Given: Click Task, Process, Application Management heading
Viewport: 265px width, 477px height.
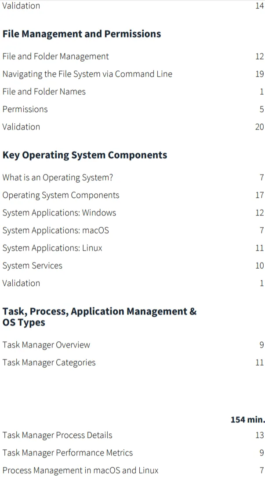Looking at the screenshot, I should tap(100, 317).
